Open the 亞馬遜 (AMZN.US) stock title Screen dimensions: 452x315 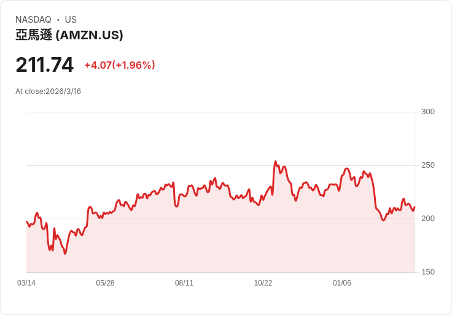click(x=69, y=35)
